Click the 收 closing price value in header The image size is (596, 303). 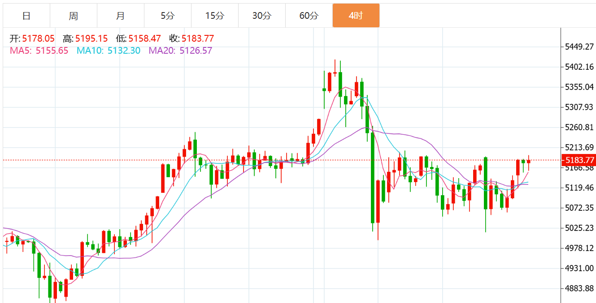pyautogui.click(x=198, y=38)
